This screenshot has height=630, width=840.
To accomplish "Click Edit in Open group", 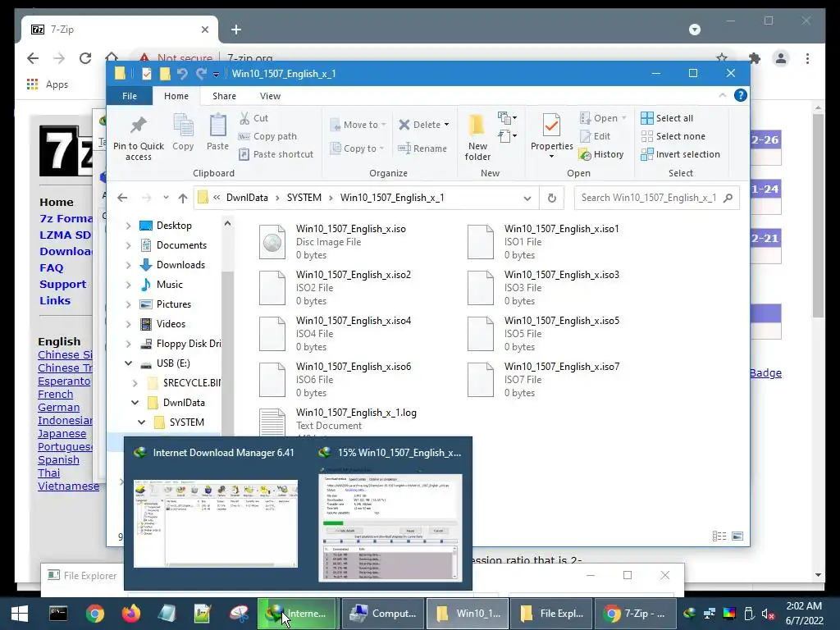I will click(x=596, y=136).
